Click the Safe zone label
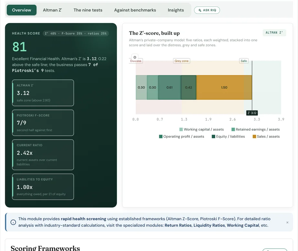Viewport: 298px width, 251px height. [x=244, y=61]
